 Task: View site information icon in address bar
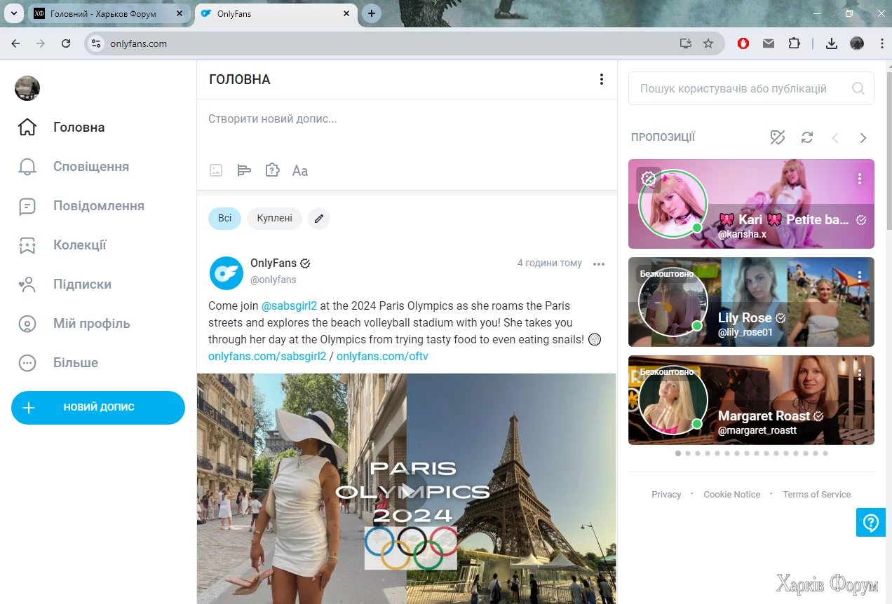(97, 43)
